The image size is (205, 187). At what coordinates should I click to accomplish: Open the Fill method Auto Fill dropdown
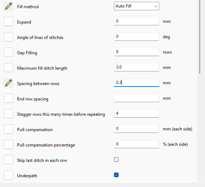[x=136, y=6]
